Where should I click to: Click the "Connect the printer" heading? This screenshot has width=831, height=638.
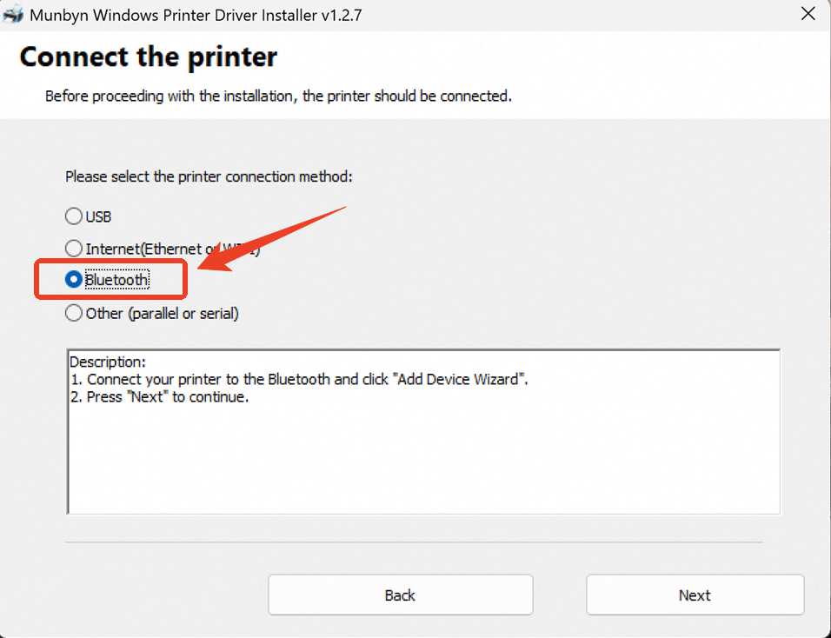click(x=149, y=56)
